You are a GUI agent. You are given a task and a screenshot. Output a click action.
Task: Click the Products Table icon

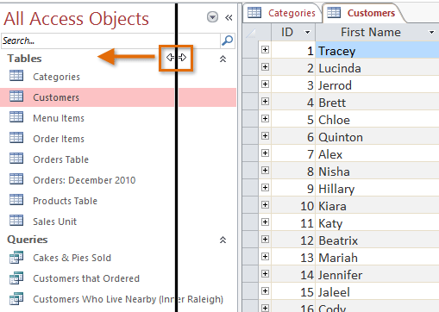(x=16, y=200)
